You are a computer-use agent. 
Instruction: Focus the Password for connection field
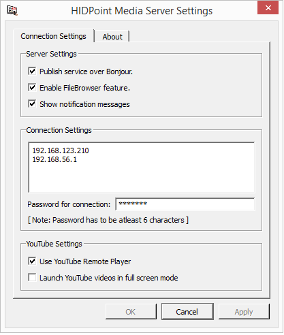pos(185,204)
